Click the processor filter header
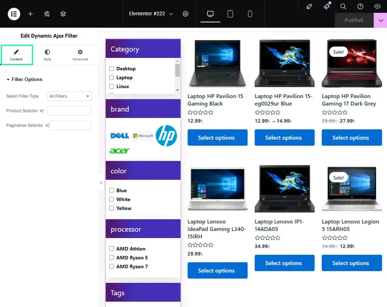387x307 pixels. [143, 229]
